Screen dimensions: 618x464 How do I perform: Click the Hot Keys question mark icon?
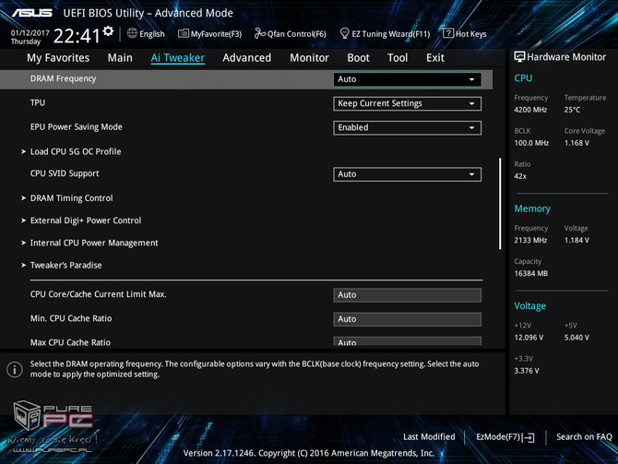point(448,33)
